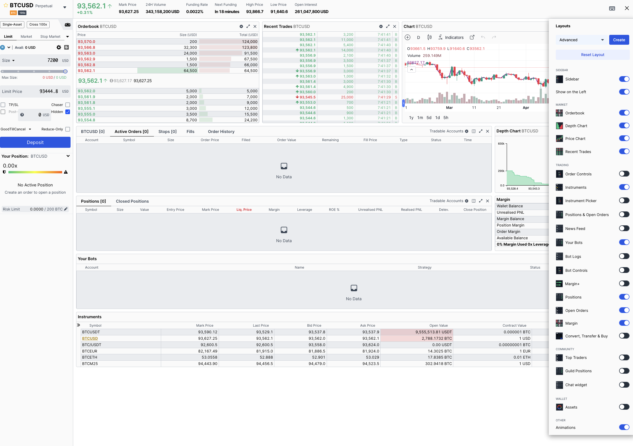Uncheck the Hidden order checkbox
Screen dimensions: 633x446
point(68,112)
